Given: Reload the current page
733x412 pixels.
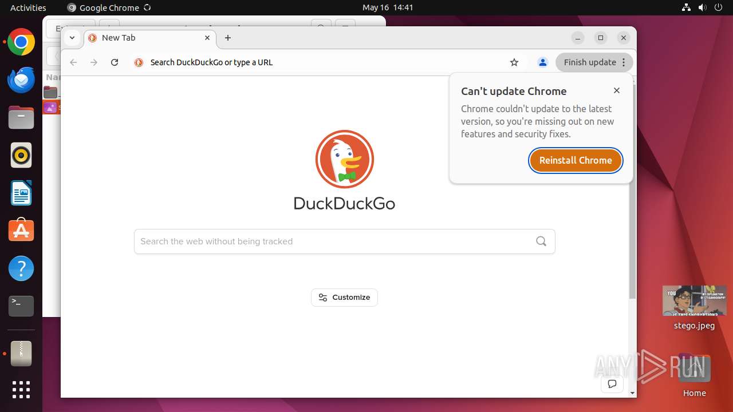Looking at the screenshot, I should pyautogui.click(x=115, y=62).
